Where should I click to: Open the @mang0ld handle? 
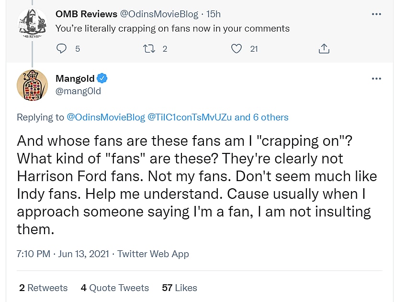coord(79,91)
